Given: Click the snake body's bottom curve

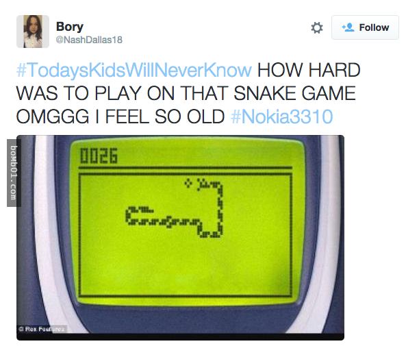Looking at the screenshot, I should pos(210,232).
